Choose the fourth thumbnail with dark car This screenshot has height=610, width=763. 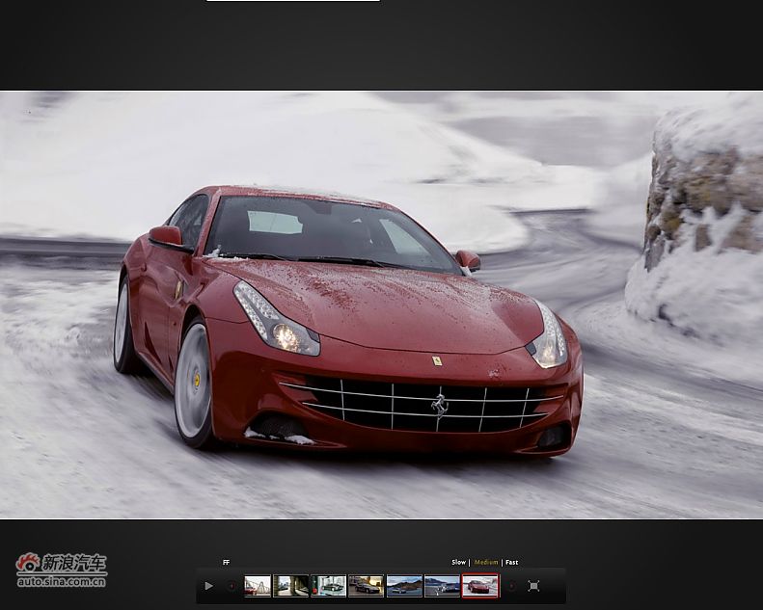[x=366, y=586]
